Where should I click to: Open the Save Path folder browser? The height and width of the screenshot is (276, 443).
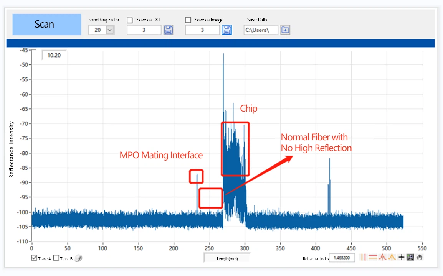click(285, 30)
